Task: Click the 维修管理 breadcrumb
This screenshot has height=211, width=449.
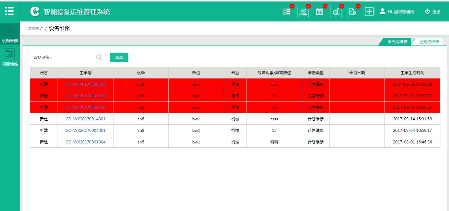Action: pyautogui.click(x=35, y=29)
